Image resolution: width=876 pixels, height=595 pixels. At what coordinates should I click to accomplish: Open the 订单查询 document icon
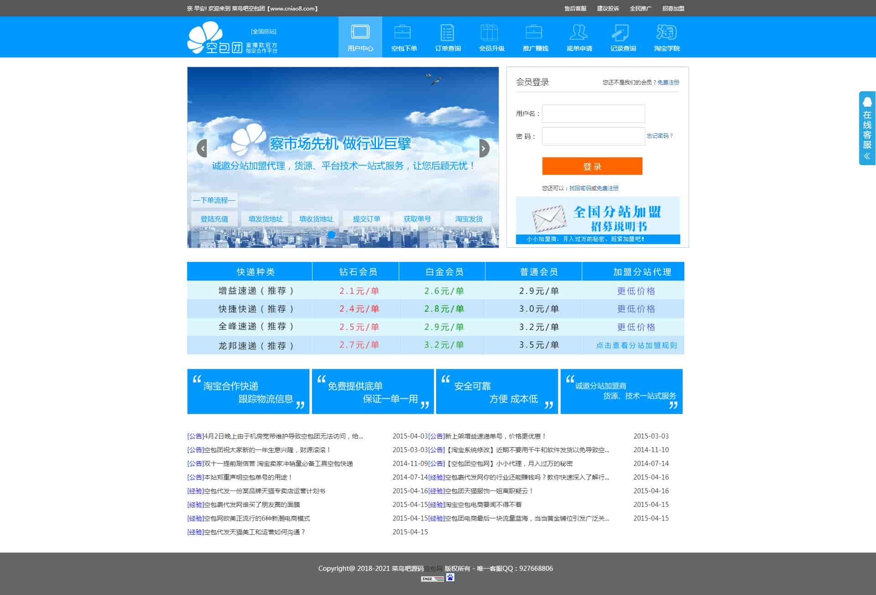click(x=447, y=32)
